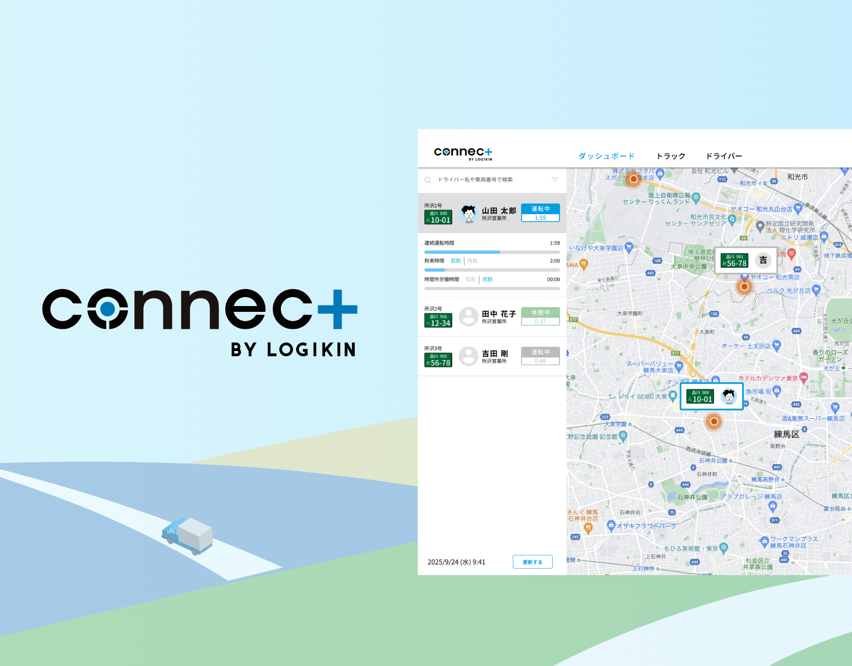Click the オザキフラワーパーク shop pin
Screen dimensions: 852x666
[611, 525]
